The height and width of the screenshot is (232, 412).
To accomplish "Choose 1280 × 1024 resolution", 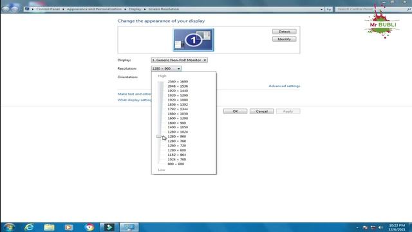I will pyautogui.click(x=178, y=131).
